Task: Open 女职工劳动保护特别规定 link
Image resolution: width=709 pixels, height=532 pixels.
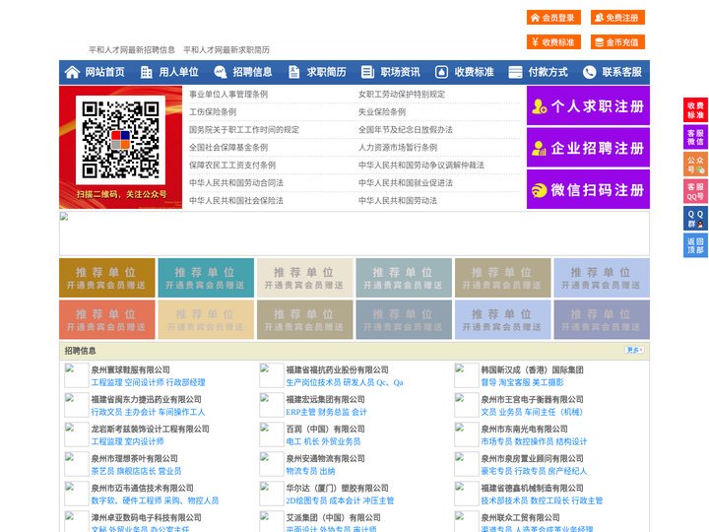Action: click(402, 95)
